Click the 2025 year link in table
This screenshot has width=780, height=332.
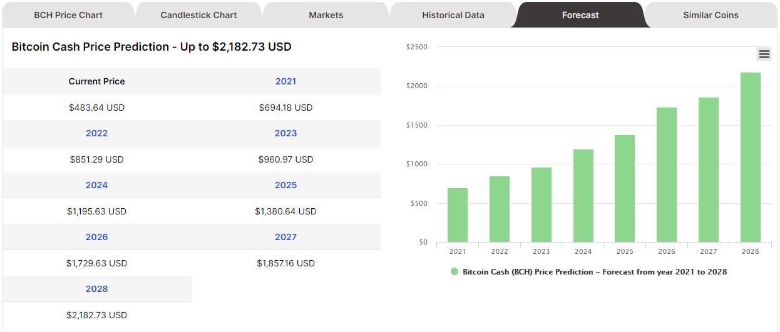pyautogui.click(x=285, y=185)
